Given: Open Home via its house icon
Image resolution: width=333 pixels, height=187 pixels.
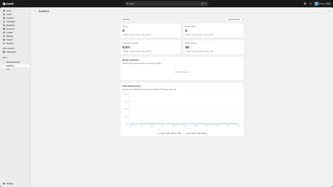Looking at the screenshot, I should click(x=4, y=11).
